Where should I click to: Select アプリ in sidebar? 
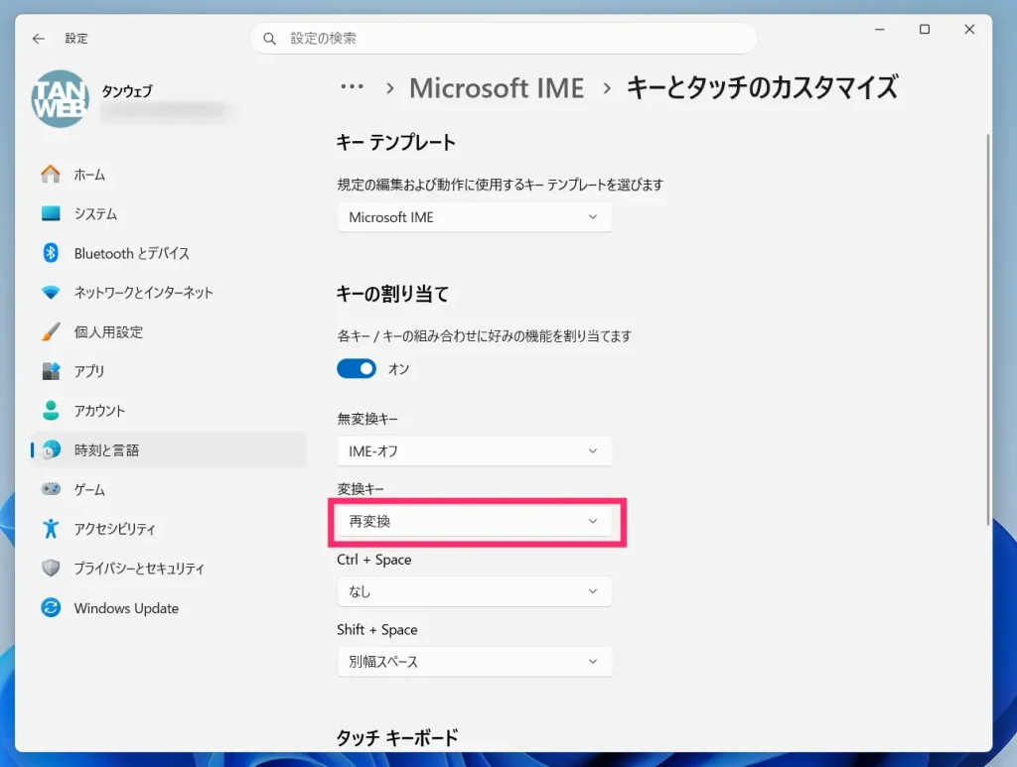[168, 371]
